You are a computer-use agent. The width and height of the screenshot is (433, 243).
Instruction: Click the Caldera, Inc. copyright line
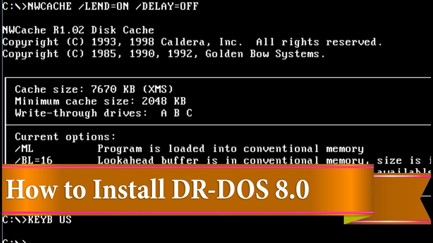pos(192,42)
